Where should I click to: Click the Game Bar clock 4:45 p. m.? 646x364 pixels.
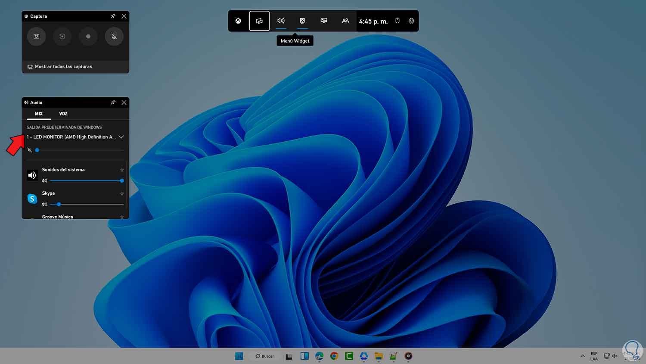(373, 21)
